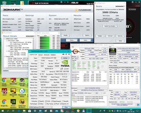Viewport: 141px width, 113px height.
Task: Toggle the Vulkan checkbox in GPU-Z
Action: [39, 104]
